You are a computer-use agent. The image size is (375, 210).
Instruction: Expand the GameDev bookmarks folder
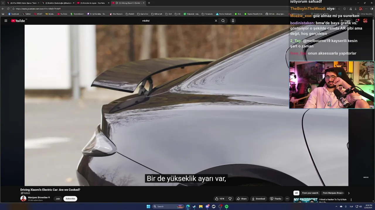(143, 14)
